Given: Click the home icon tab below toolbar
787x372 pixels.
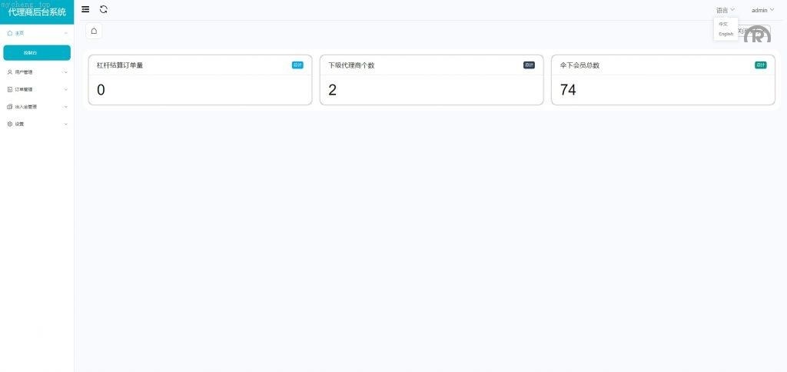Looking at the screenshot, I should (x=94, y=31).
